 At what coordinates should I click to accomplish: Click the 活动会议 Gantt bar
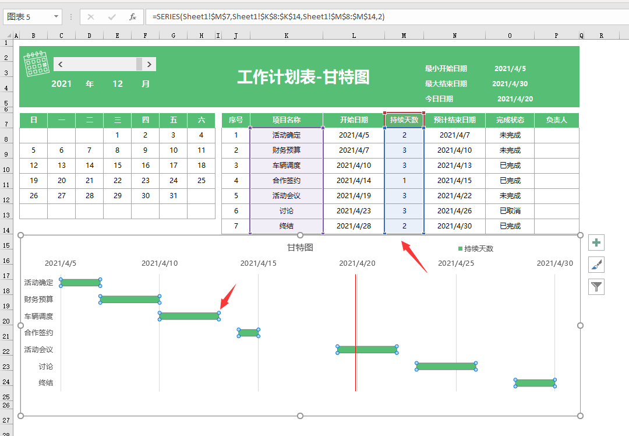pos(367,350)
